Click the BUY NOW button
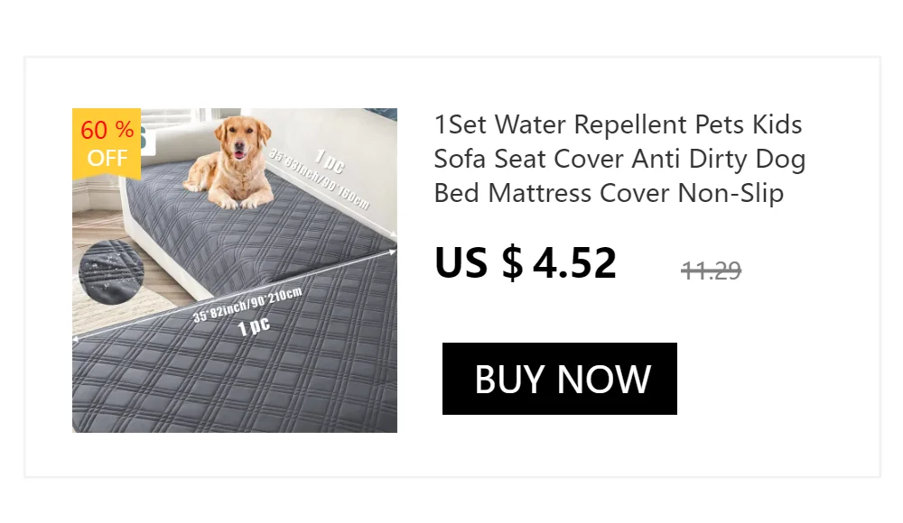The width and height of the screenshot is (903, 523). pos(559,379)
